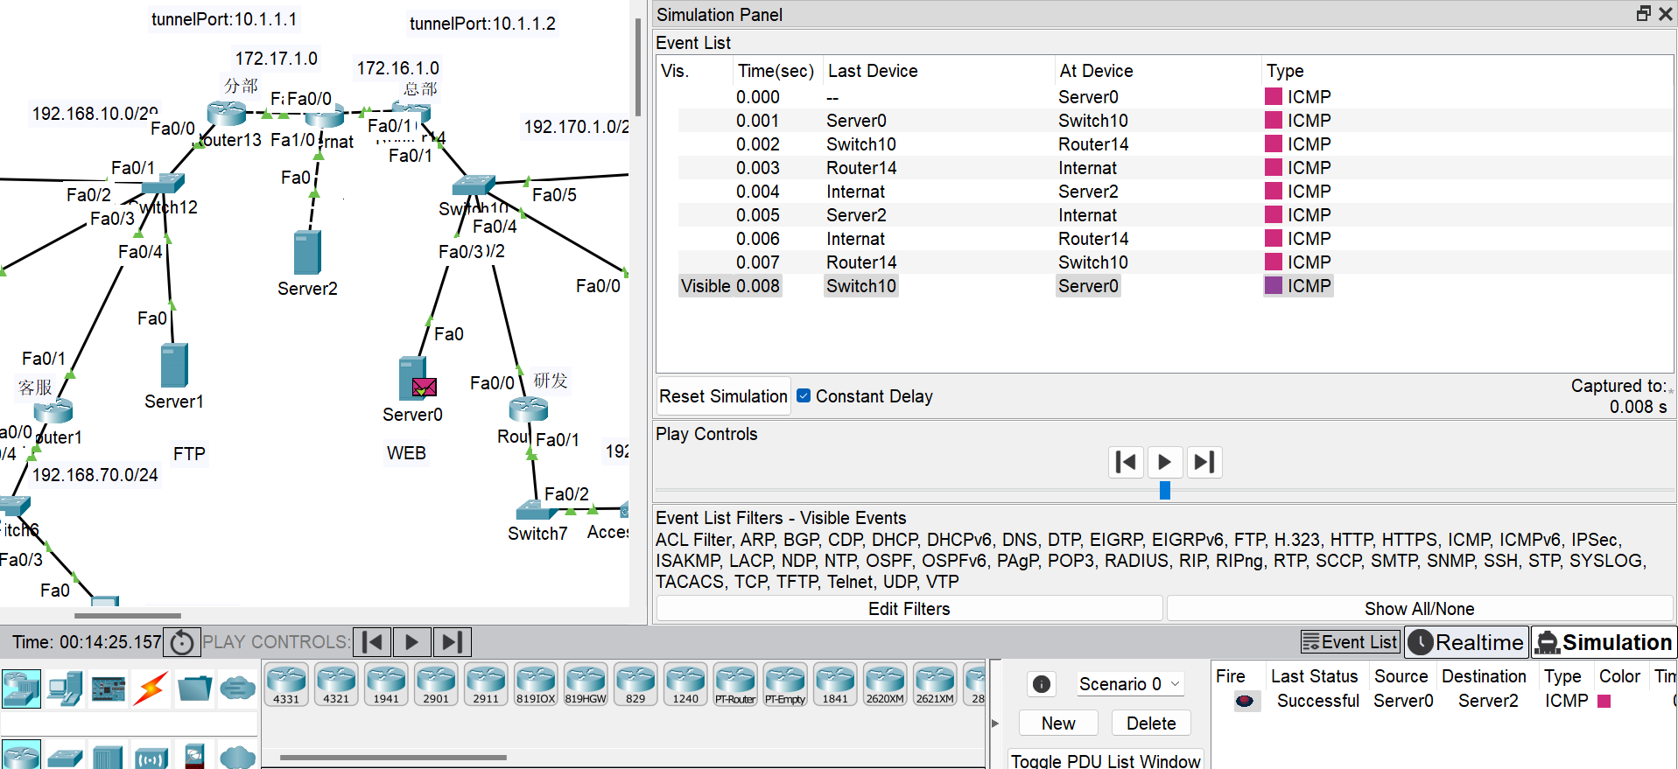Select the 2911 router device icon
Image resolution: width=1678 pixels, height=769 pixels.
click(x=486, y=684)
